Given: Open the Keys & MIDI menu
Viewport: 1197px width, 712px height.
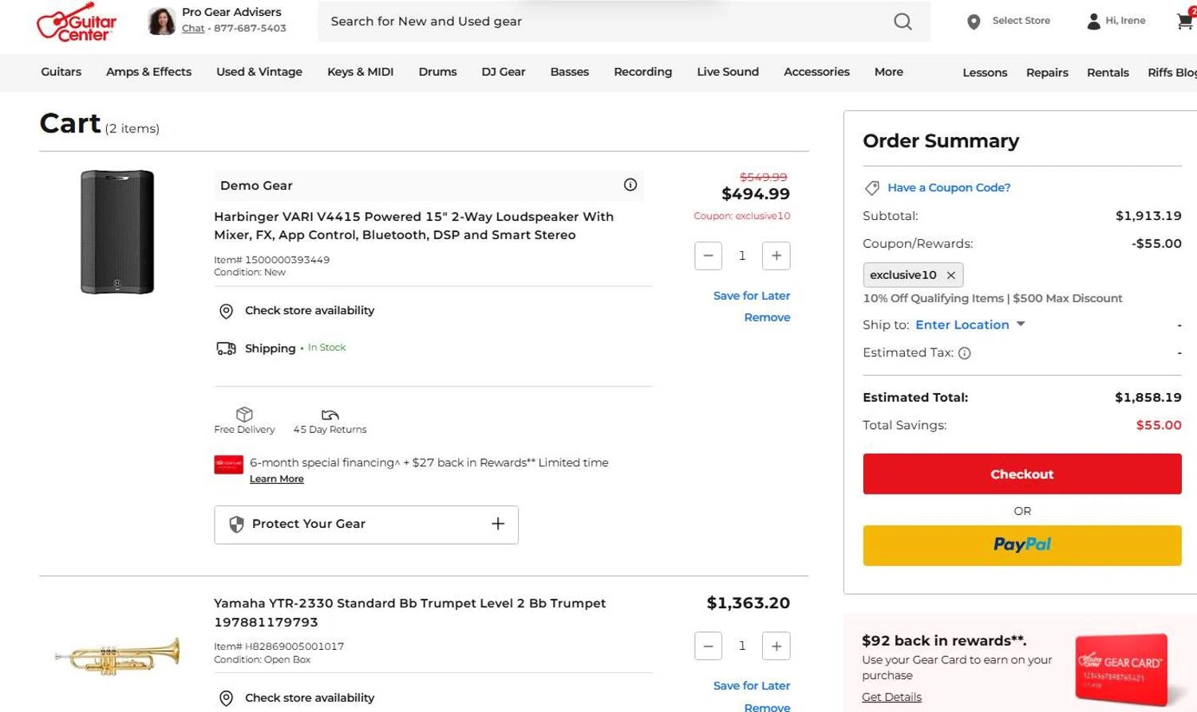Looking at the screenshot, I should tap(361, 72).
